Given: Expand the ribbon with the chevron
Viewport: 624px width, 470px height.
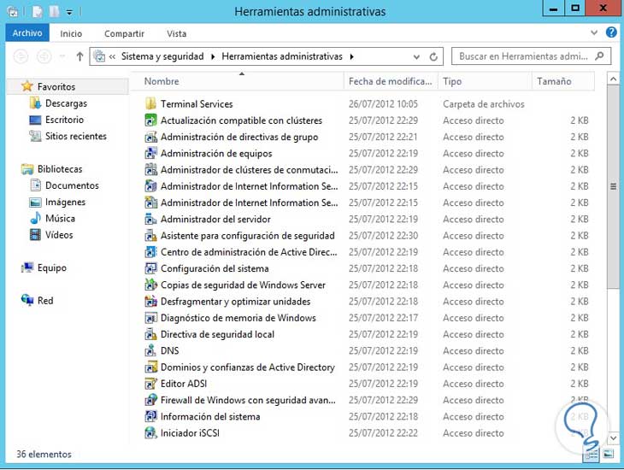Looking at the screenshot, I should (x=594, y=32).
